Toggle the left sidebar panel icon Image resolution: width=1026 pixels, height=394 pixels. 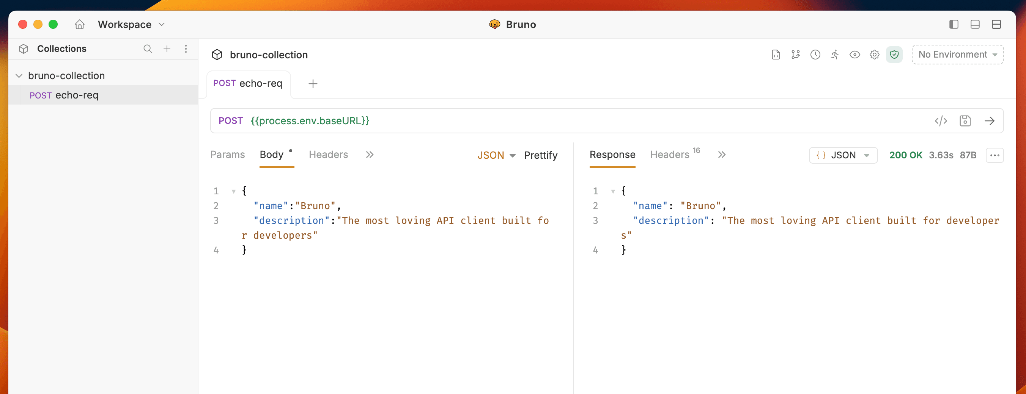954,24
